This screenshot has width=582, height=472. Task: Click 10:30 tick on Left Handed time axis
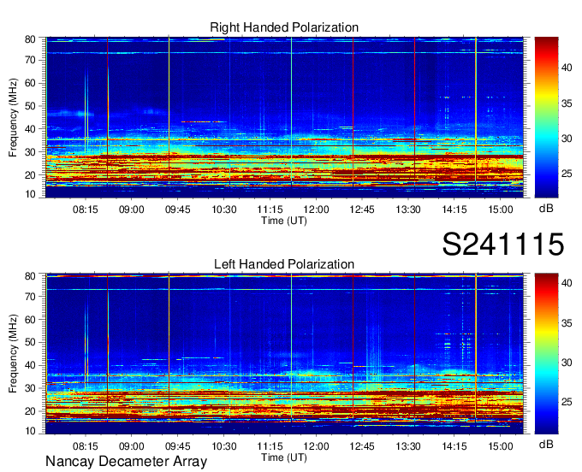(224, 446)
